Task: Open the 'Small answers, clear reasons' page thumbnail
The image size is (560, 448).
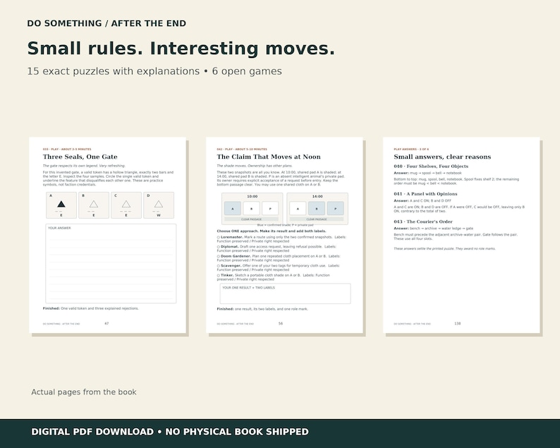Action: [x=461, y=235]
